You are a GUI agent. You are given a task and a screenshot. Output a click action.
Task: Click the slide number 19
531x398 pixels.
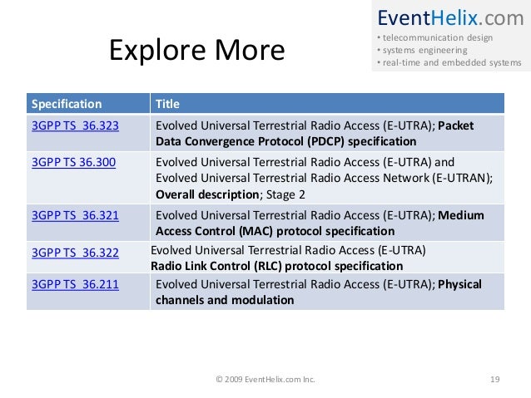click(494, 380)
